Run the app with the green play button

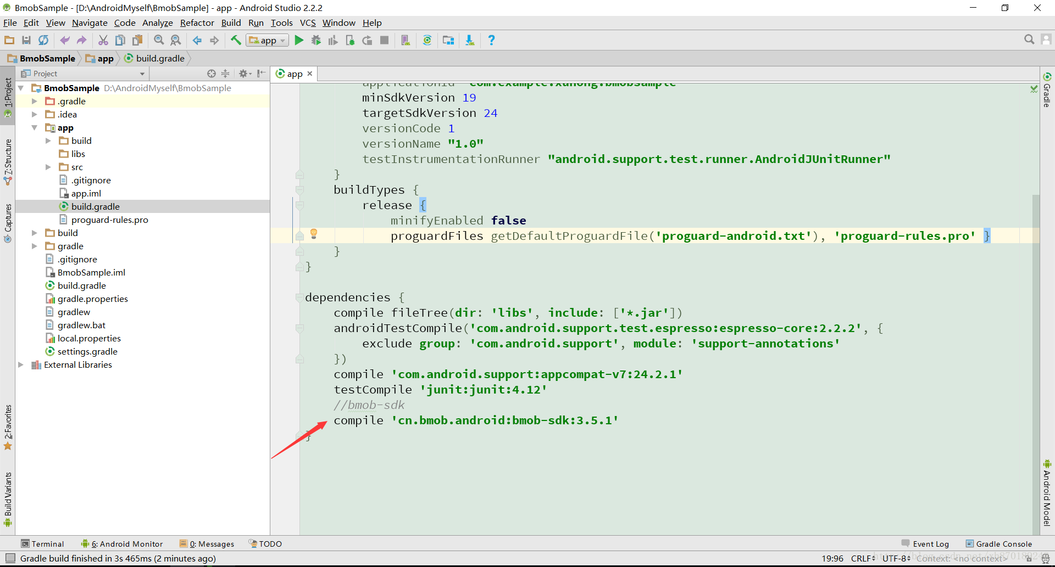coord(299,40)
